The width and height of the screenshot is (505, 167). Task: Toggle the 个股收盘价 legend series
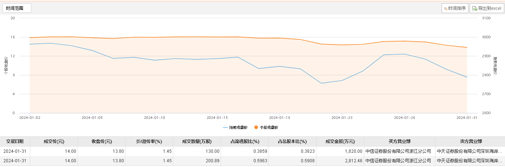coord(266,127)
